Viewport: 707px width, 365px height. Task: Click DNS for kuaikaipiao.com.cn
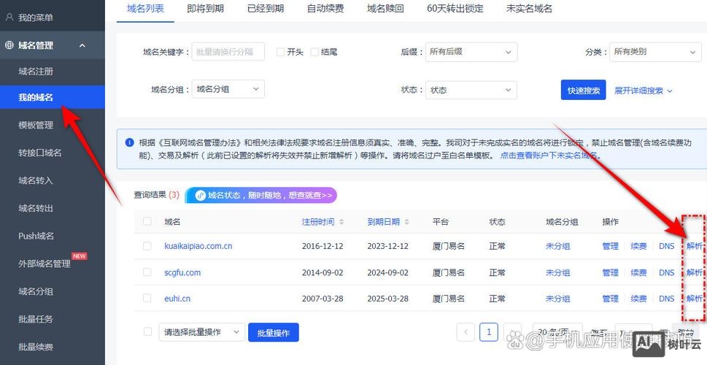(666, 246)
